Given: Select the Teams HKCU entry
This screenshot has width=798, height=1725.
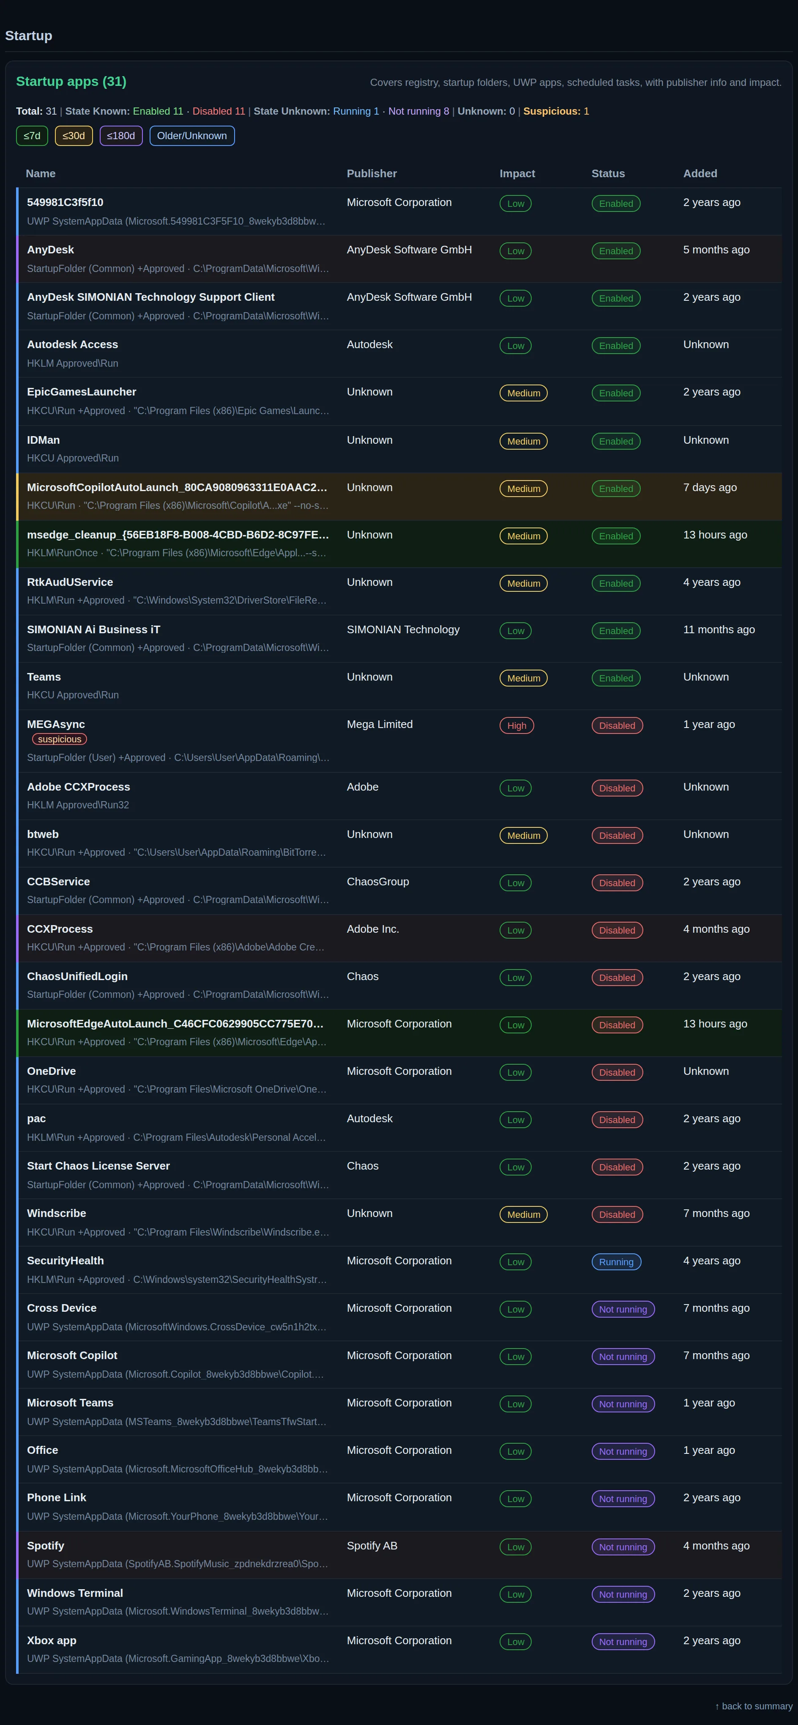Looking at the screenshot, I should [x=44, y=677].
